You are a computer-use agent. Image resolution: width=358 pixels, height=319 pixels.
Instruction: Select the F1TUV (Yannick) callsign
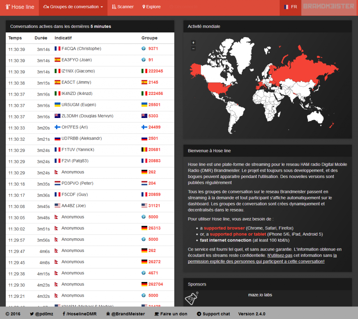pyautogui.click(x=78, y=149)
